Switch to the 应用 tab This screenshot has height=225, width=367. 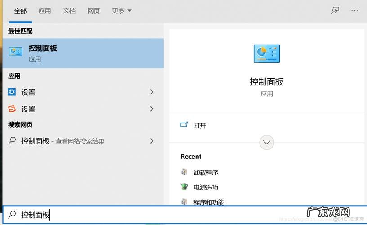pyautogui.click(x=45, y=11)
